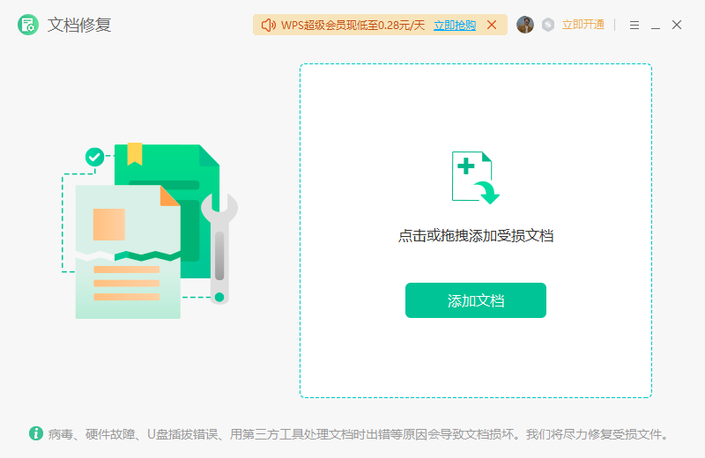Screen dimensions: 705x458
Task: Click the 添加文档 button
Action: point(476,300)
